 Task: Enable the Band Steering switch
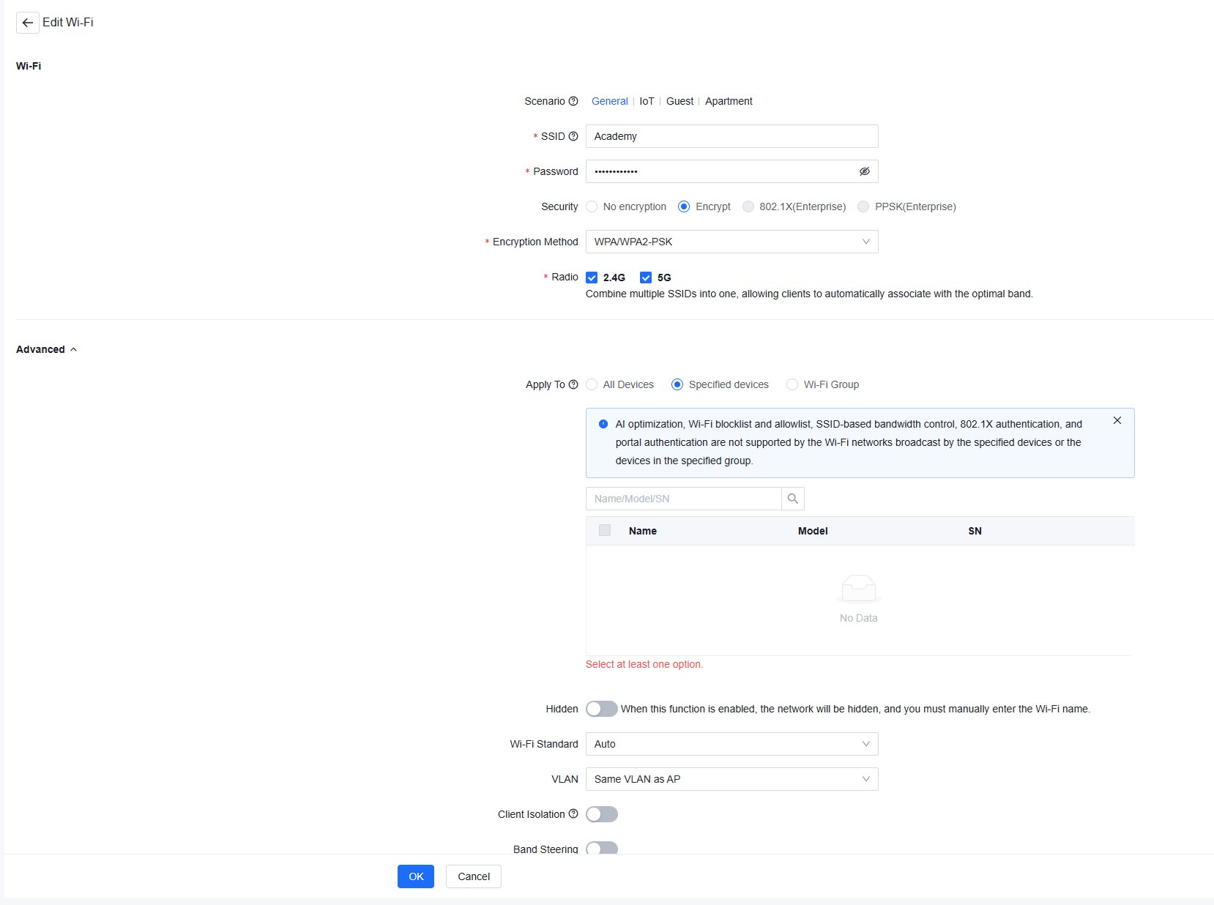[602, 848]
